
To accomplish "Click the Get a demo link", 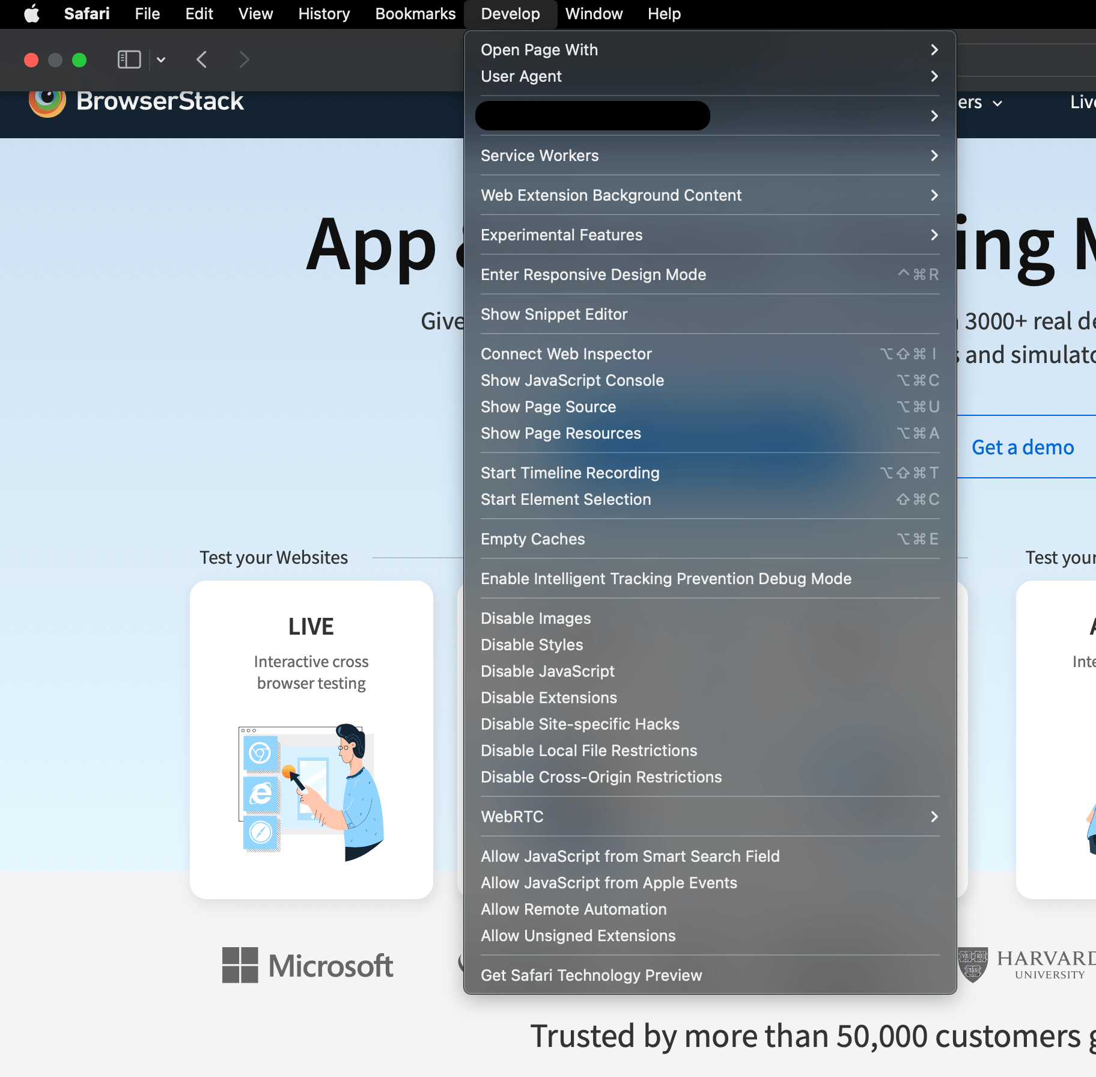I will point(1022,447).
